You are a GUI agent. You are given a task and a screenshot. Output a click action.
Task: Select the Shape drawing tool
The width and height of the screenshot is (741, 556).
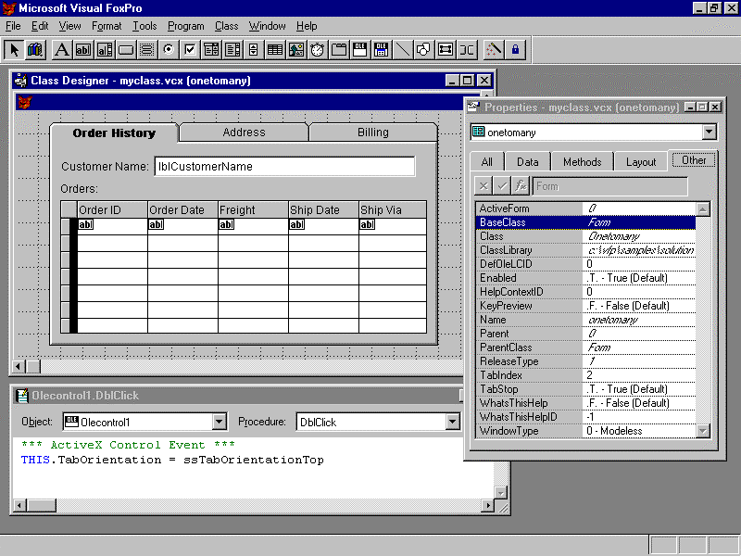424,50
